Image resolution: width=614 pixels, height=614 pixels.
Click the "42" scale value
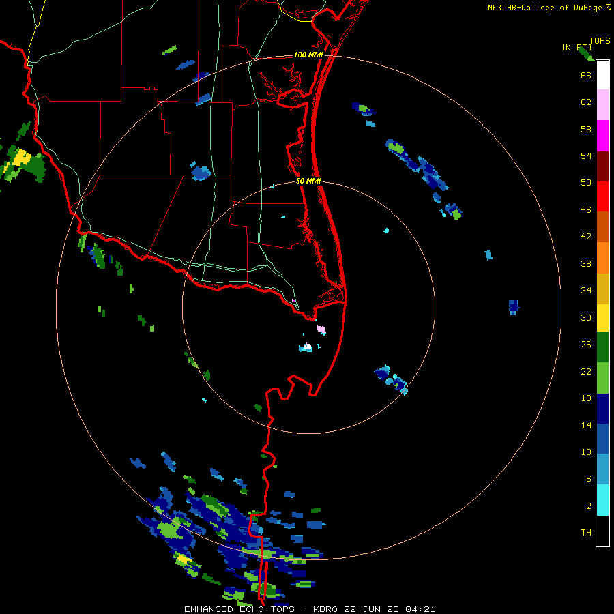point(586,237)
